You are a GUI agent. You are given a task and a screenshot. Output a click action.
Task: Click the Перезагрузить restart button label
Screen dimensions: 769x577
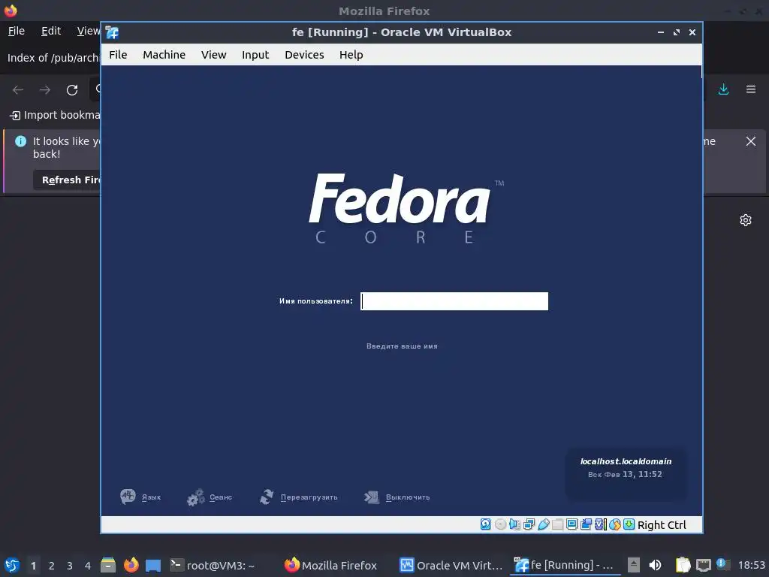[x=309, y=497]
